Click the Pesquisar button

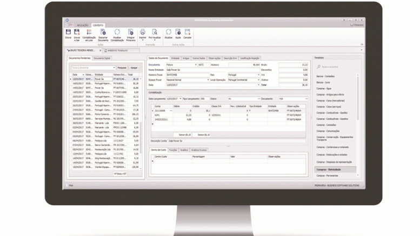click(122, 68)
